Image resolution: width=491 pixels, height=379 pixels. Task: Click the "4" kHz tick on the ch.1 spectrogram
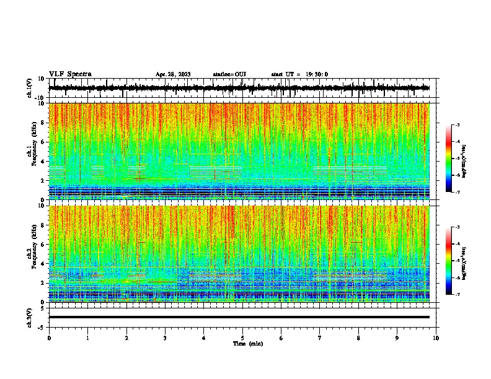click(43, 162)
